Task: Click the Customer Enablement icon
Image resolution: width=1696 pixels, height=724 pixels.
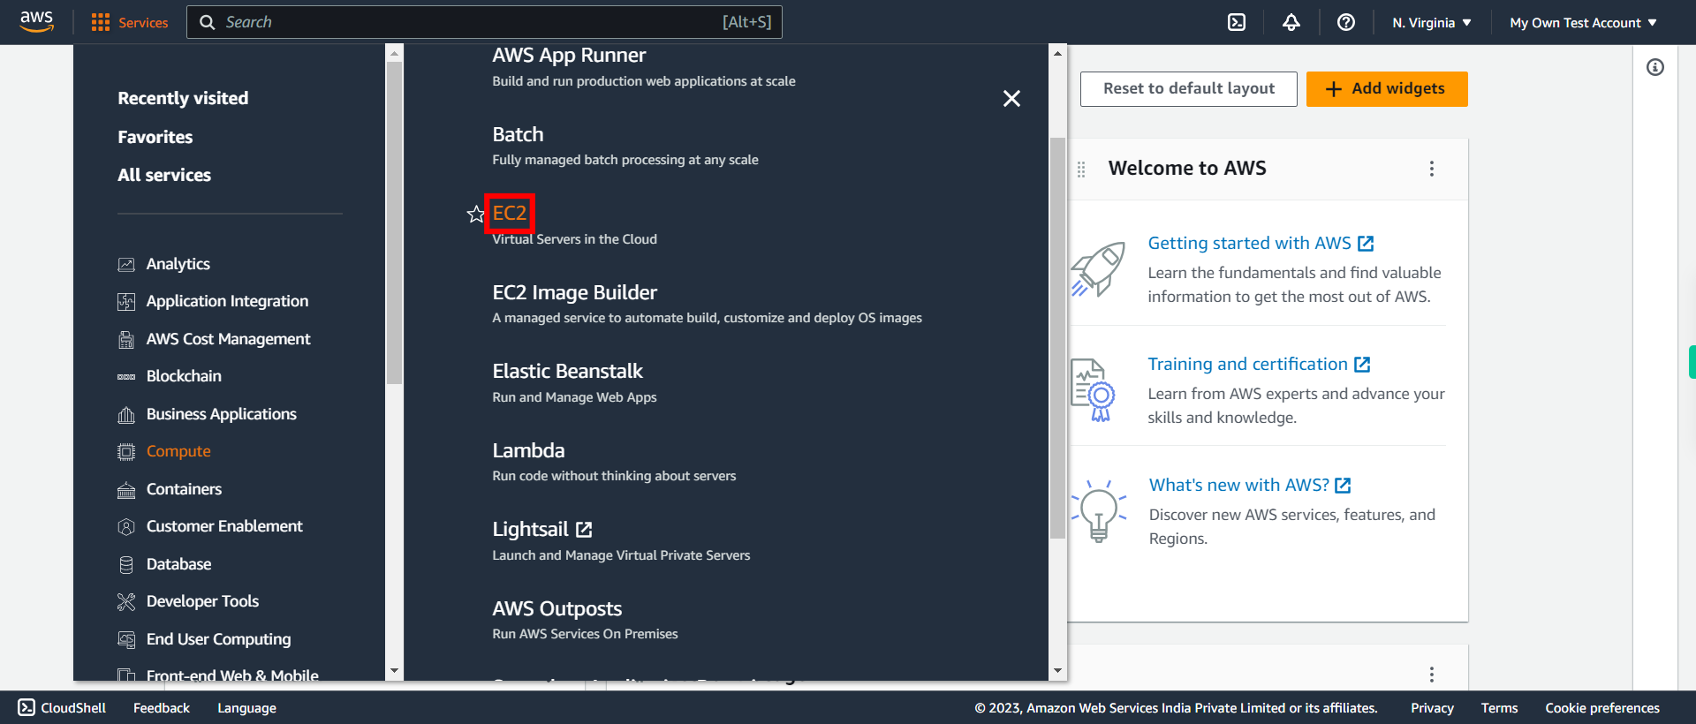Action: (126, 527)
